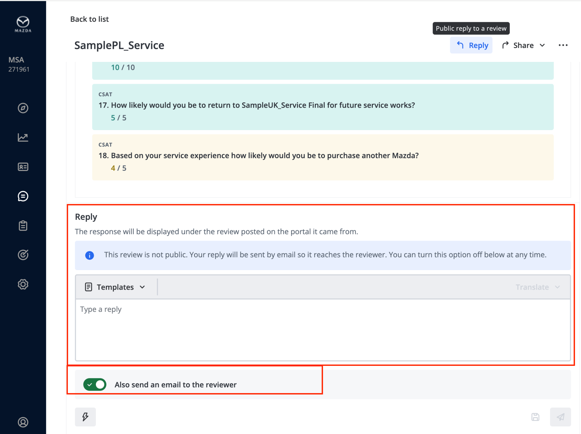Click the send paper plane button
Image resolution: width=581 pixels, height=434 pixels.
tap(560, 417)
